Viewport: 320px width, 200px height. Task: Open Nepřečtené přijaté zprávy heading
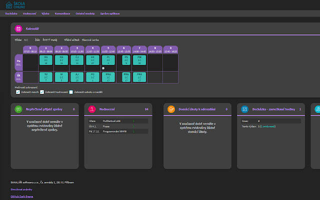[x=44, y=109]
